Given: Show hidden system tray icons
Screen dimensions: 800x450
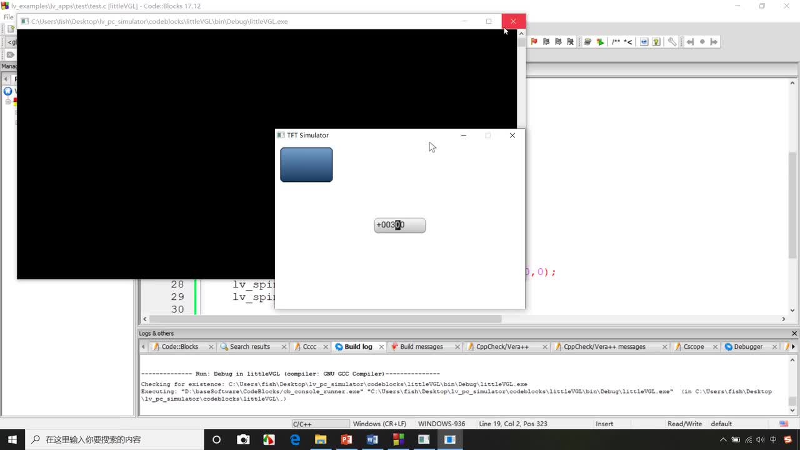Looking at the screenshot, I should 722,440.
